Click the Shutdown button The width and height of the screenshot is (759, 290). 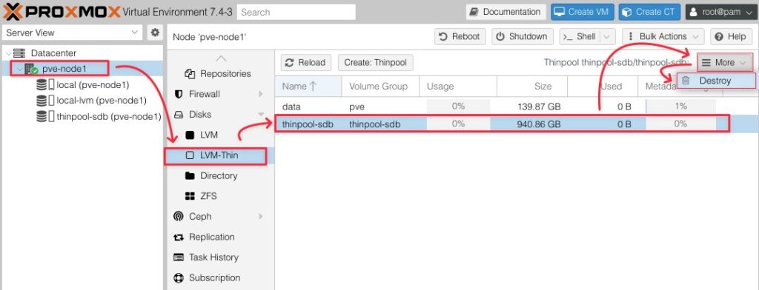(523, 36)
